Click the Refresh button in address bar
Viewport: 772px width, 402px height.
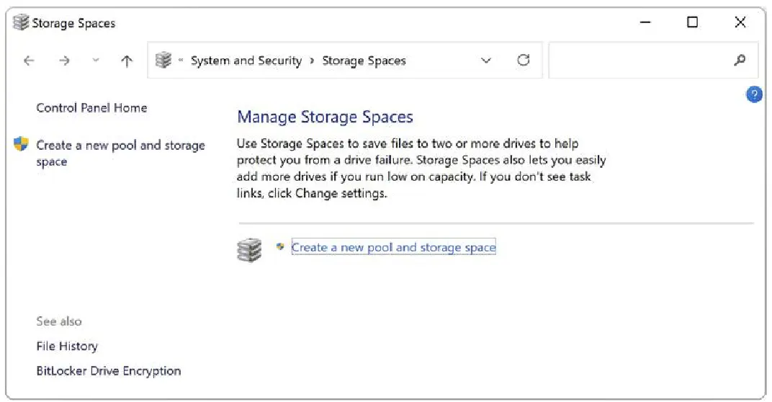(x=524, y=61)
